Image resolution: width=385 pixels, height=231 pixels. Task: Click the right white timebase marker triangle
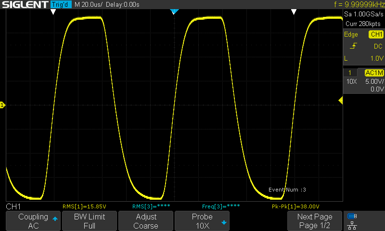(294, 12)
